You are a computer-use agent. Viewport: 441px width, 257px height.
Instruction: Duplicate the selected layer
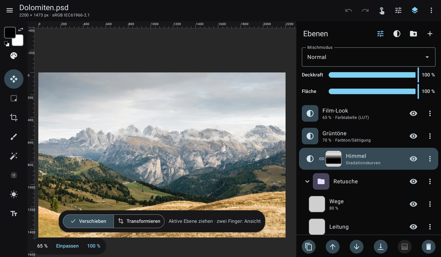click(x=309, y=247)
